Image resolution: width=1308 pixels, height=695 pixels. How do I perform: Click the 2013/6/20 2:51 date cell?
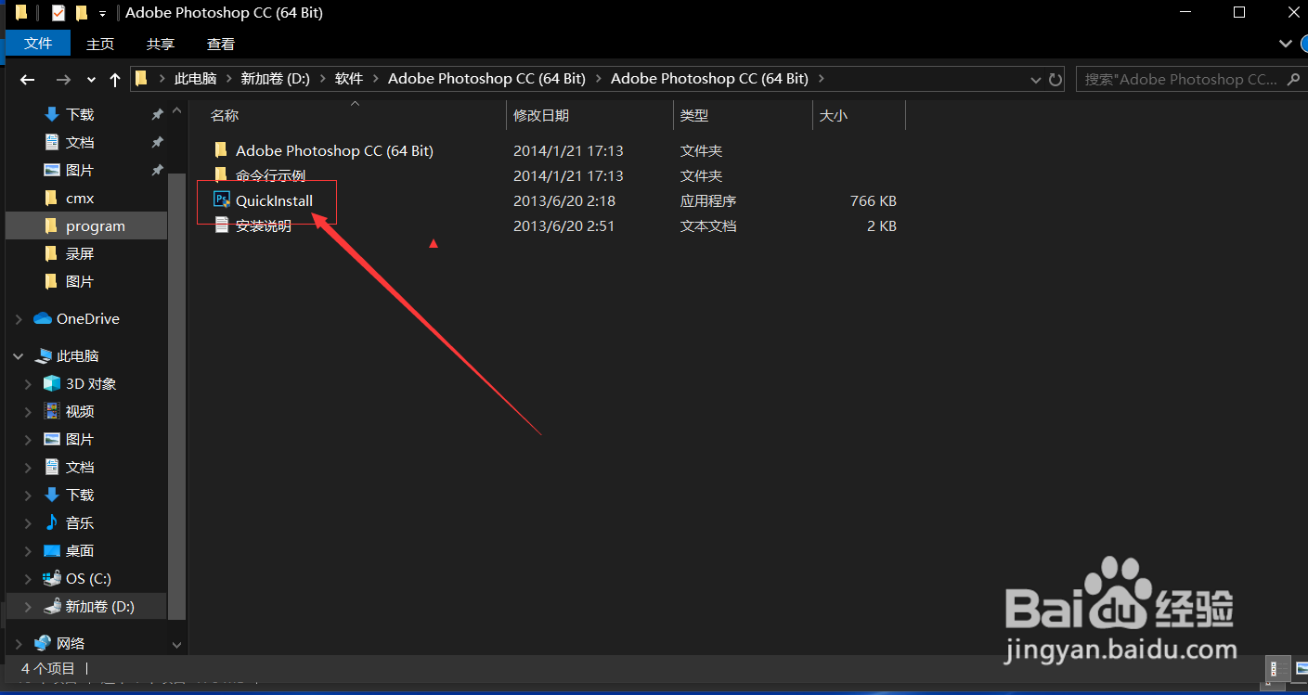click(564, 225)
